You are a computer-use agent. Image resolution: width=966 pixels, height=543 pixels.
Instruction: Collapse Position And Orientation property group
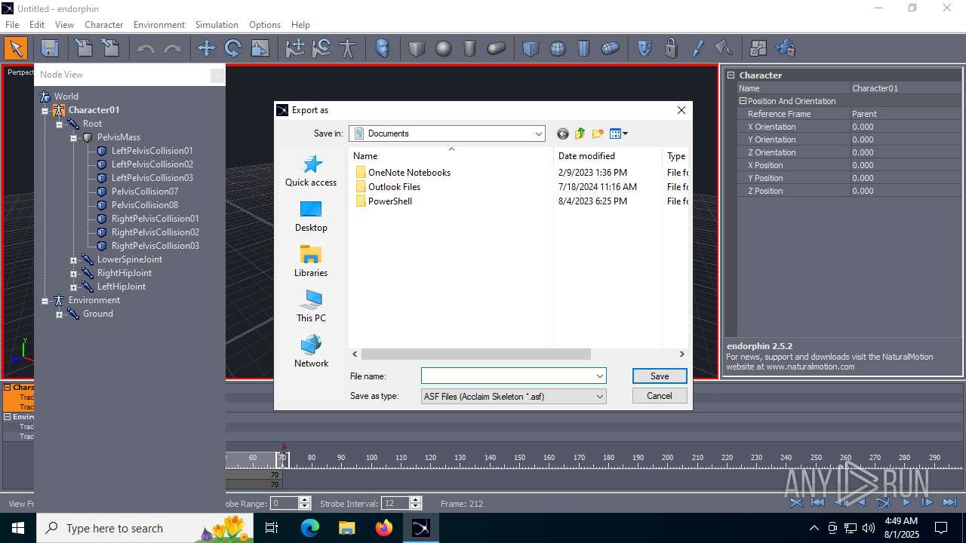[x=743, y=101]
